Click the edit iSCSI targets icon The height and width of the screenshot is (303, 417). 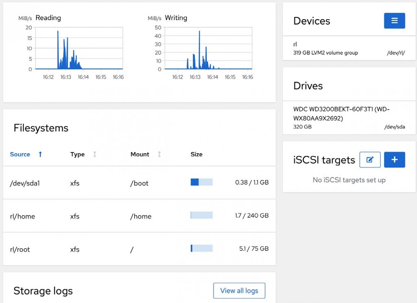pyautogui.click(x=370, y=159)
